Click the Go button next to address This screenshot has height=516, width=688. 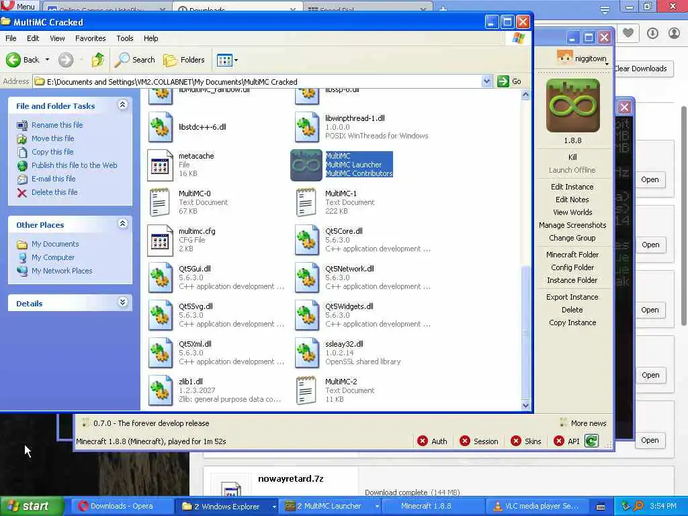[x=511, y=81]
